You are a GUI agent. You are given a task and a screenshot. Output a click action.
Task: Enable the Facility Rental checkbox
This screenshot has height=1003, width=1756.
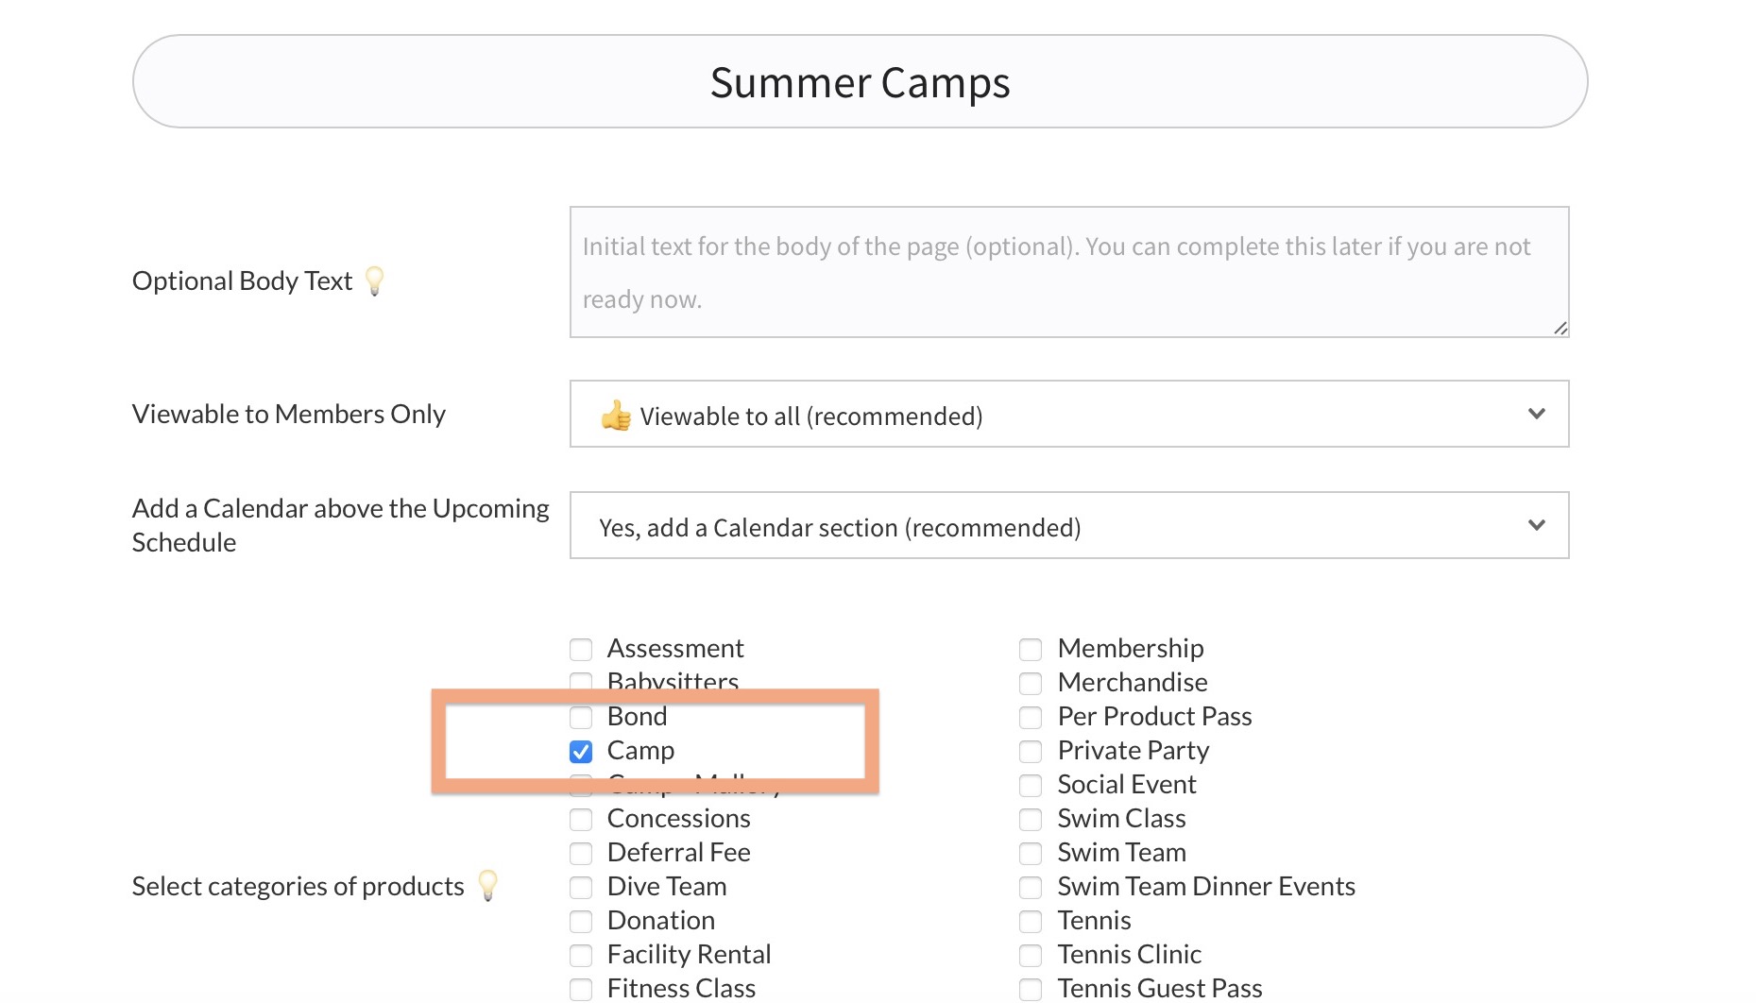[581, 956]
